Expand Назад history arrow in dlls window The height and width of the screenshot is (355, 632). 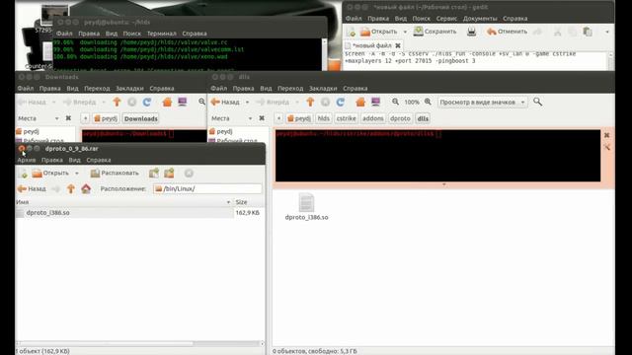247,103
